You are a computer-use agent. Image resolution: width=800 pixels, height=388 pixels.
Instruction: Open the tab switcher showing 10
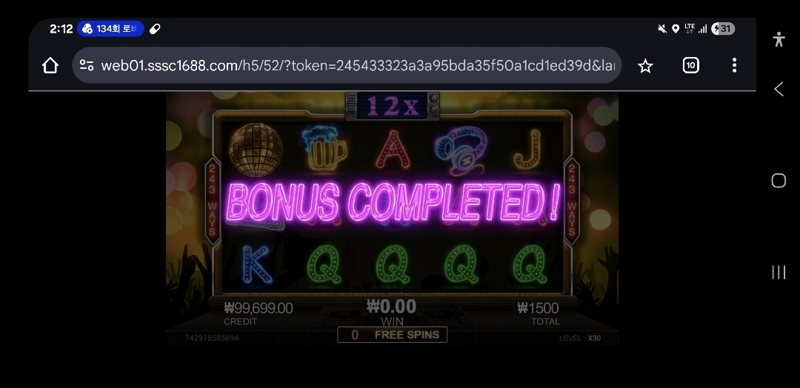(690, 65)
